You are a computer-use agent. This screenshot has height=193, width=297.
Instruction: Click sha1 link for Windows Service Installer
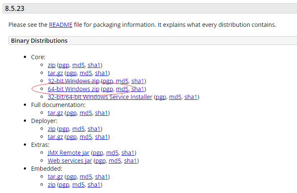coord(191,97)
